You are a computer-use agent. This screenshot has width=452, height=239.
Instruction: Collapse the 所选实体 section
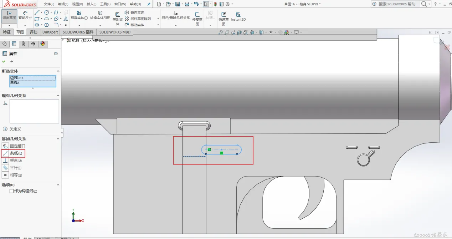(x=58, y=71)
